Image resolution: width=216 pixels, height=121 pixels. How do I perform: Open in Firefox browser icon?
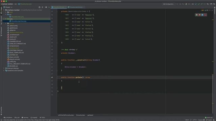tap(199, 15)
